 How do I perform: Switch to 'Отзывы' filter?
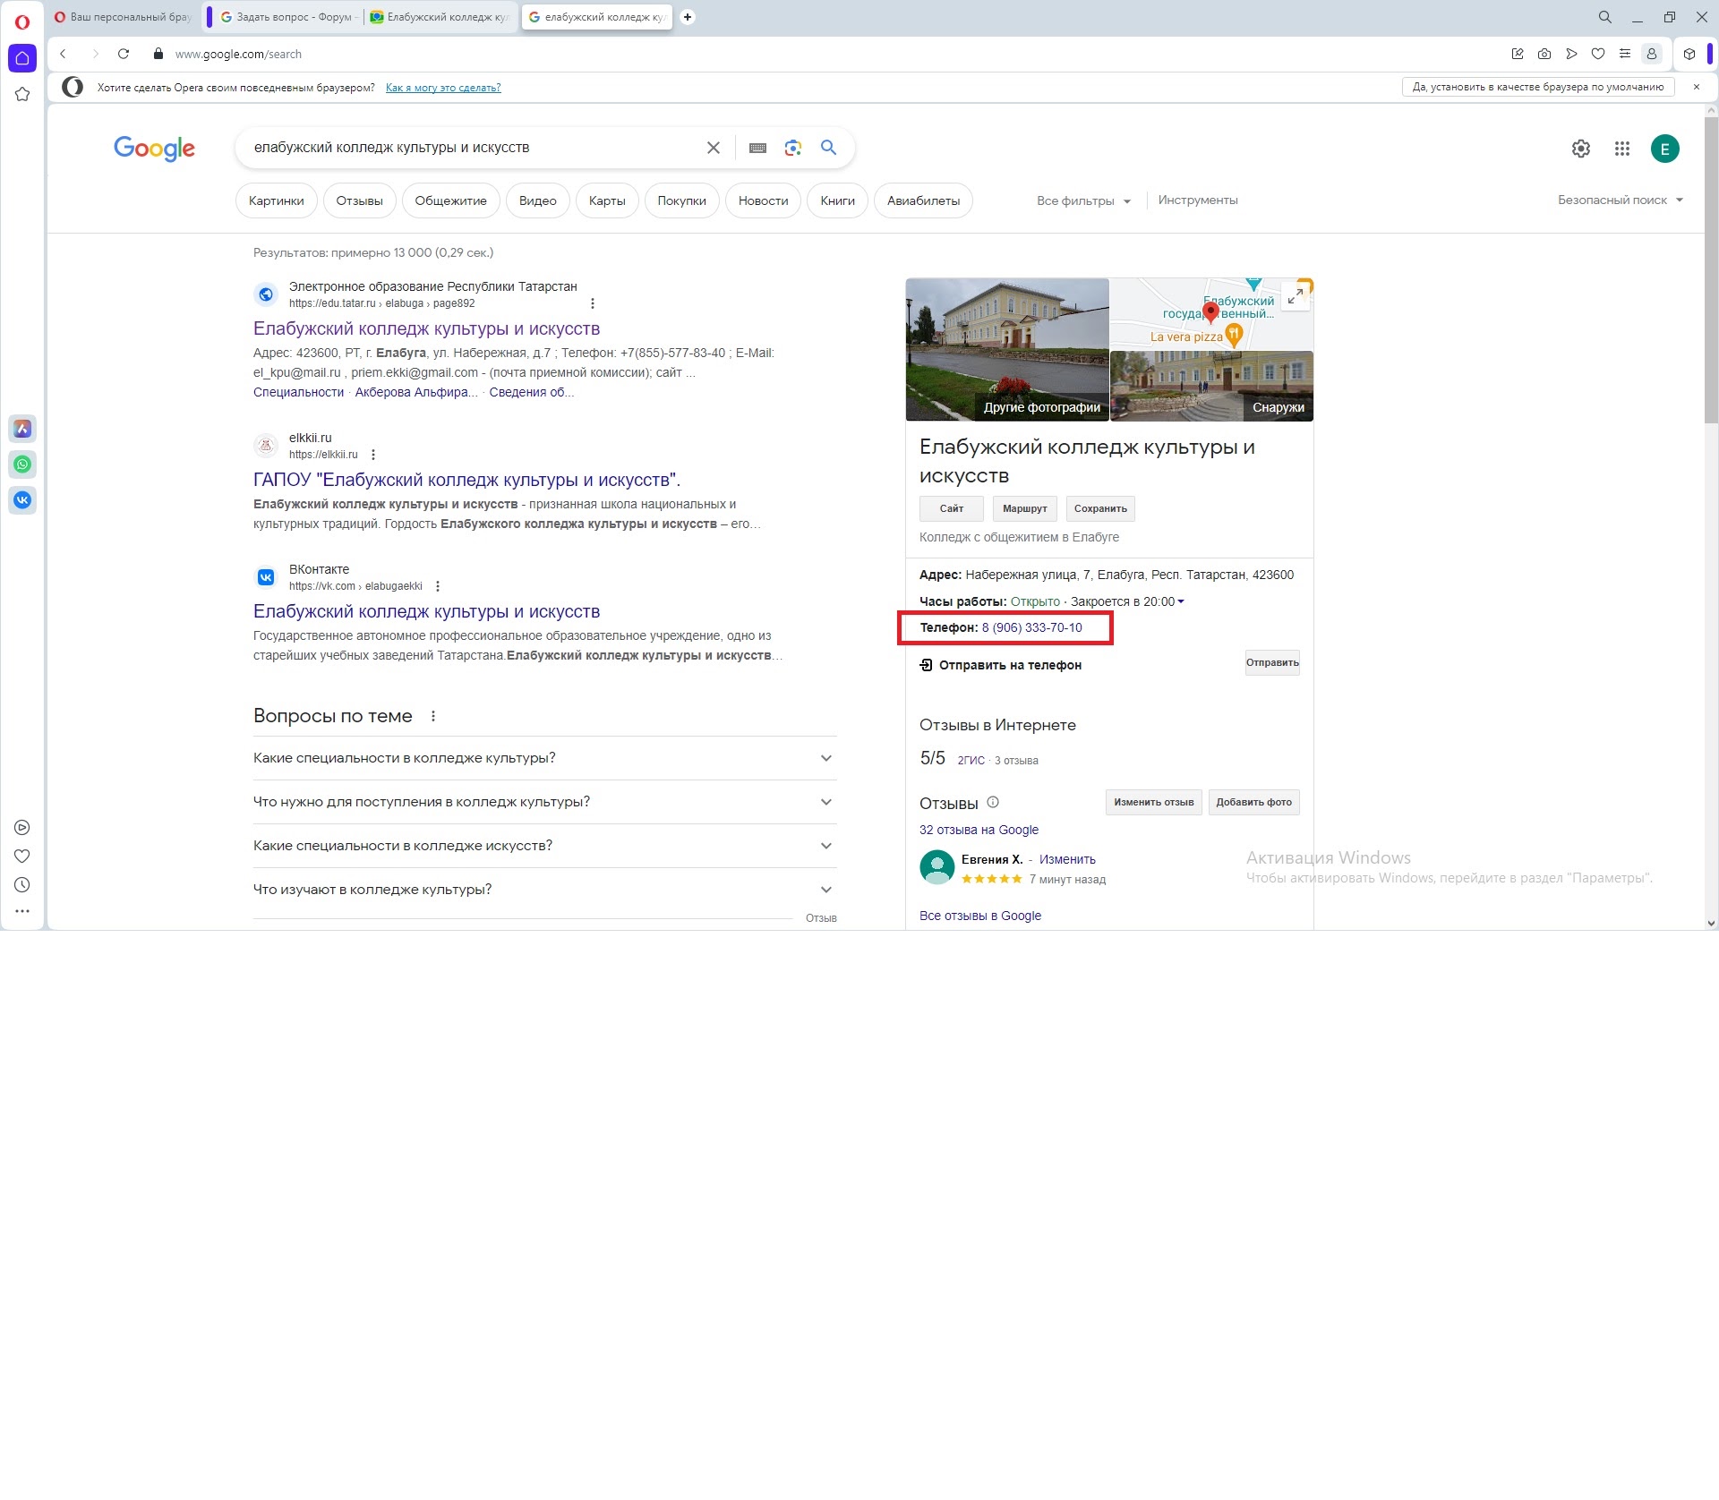point(360,200)
